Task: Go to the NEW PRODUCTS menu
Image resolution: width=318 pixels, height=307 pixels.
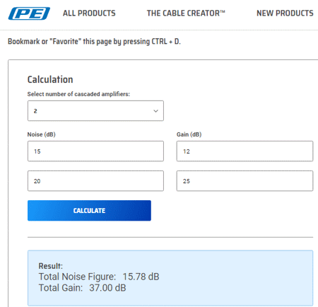Action: tap(285, 13)
